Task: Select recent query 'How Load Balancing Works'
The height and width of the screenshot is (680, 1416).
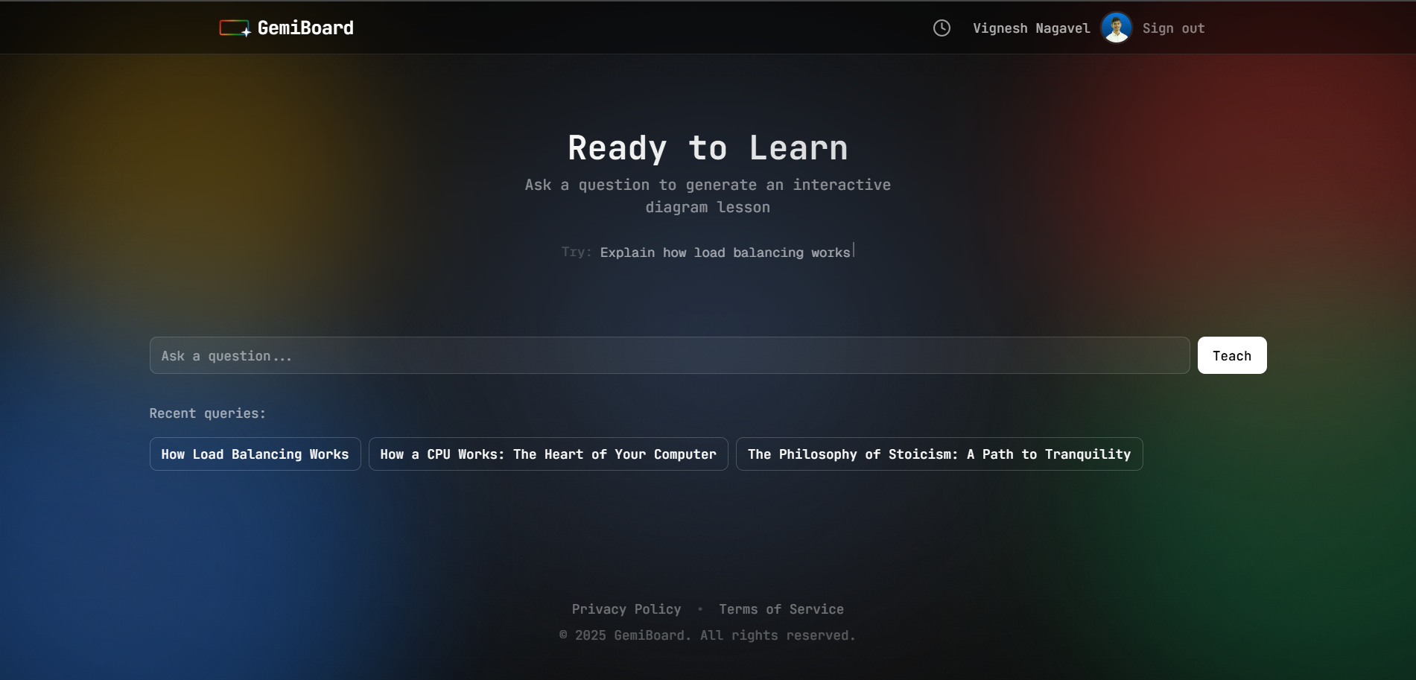Action: pyautogui.click(x=254, y=454)
